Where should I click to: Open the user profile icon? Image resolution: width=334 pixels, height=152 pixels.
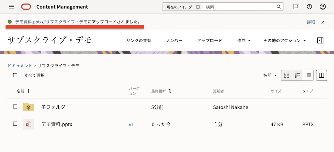point(323,7)
